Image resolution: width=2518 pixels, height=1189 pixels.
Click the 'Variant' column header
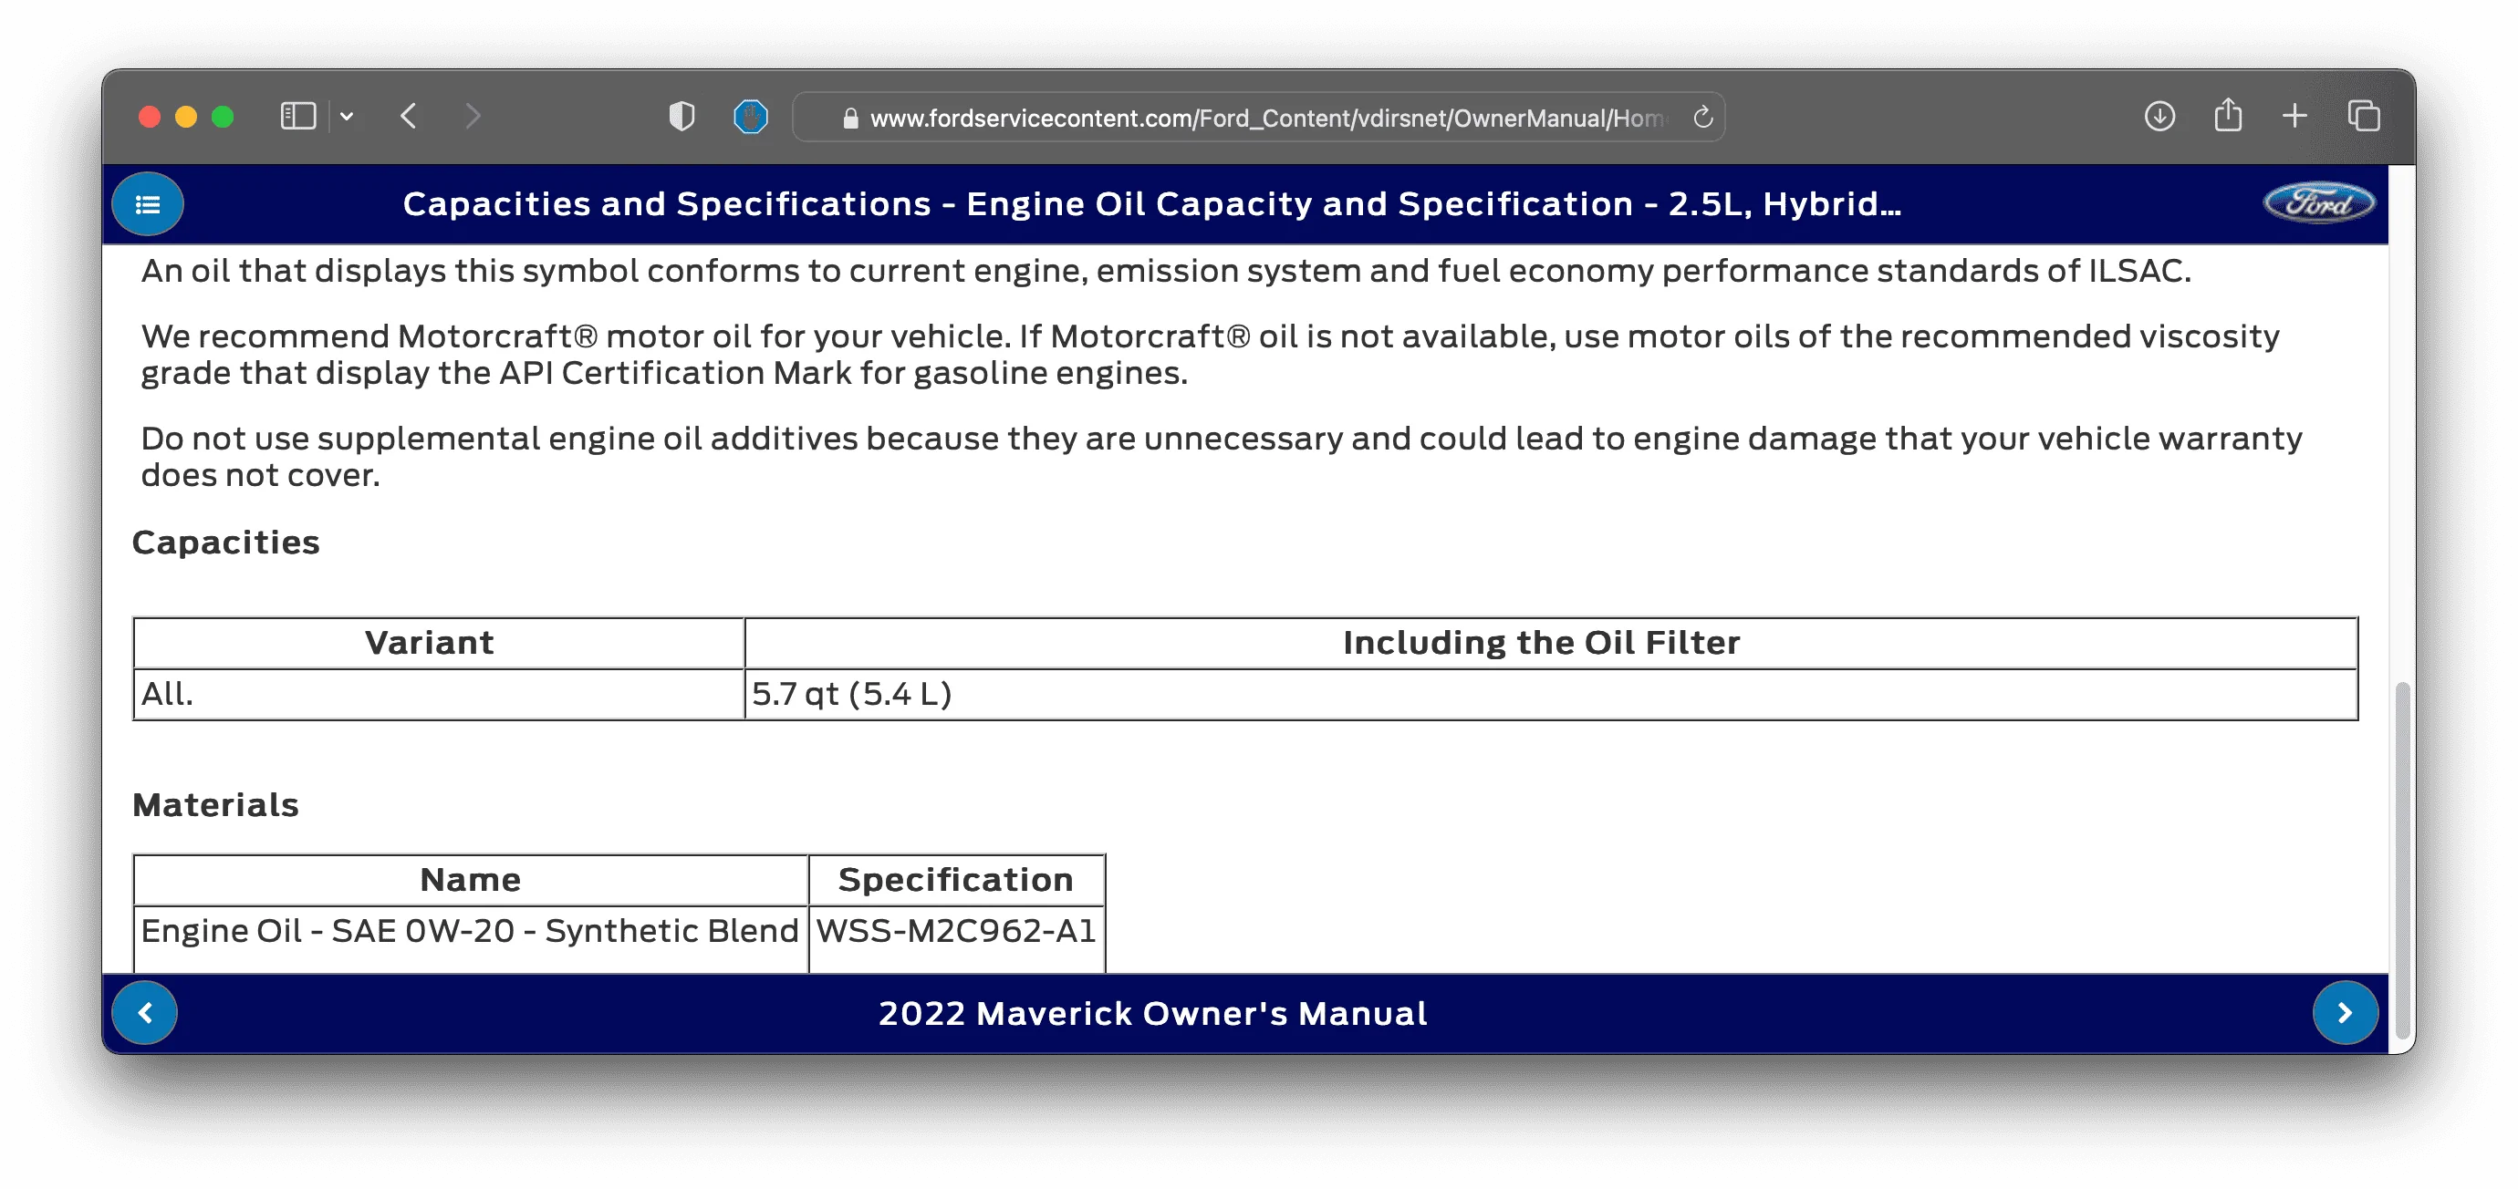[x=439, y=643]
